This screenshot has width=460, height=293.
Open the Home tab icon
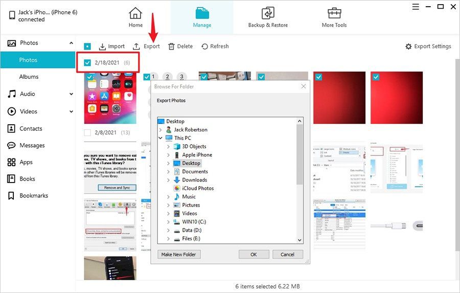(135, 13)
